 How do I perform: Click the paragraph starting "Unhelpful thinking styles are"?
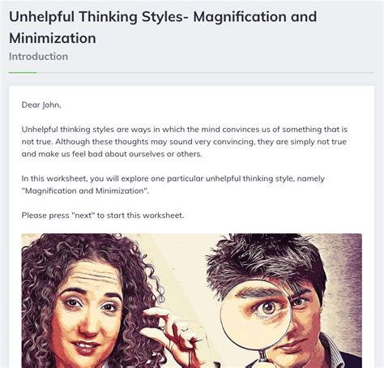tap(185, 142)
